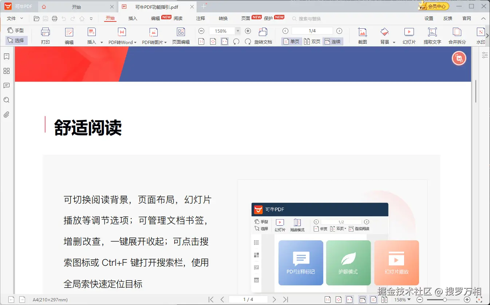Viewport: 490px width, 305px height.
Task: Open Settings (设置) at top right
Action: point(429,19)
